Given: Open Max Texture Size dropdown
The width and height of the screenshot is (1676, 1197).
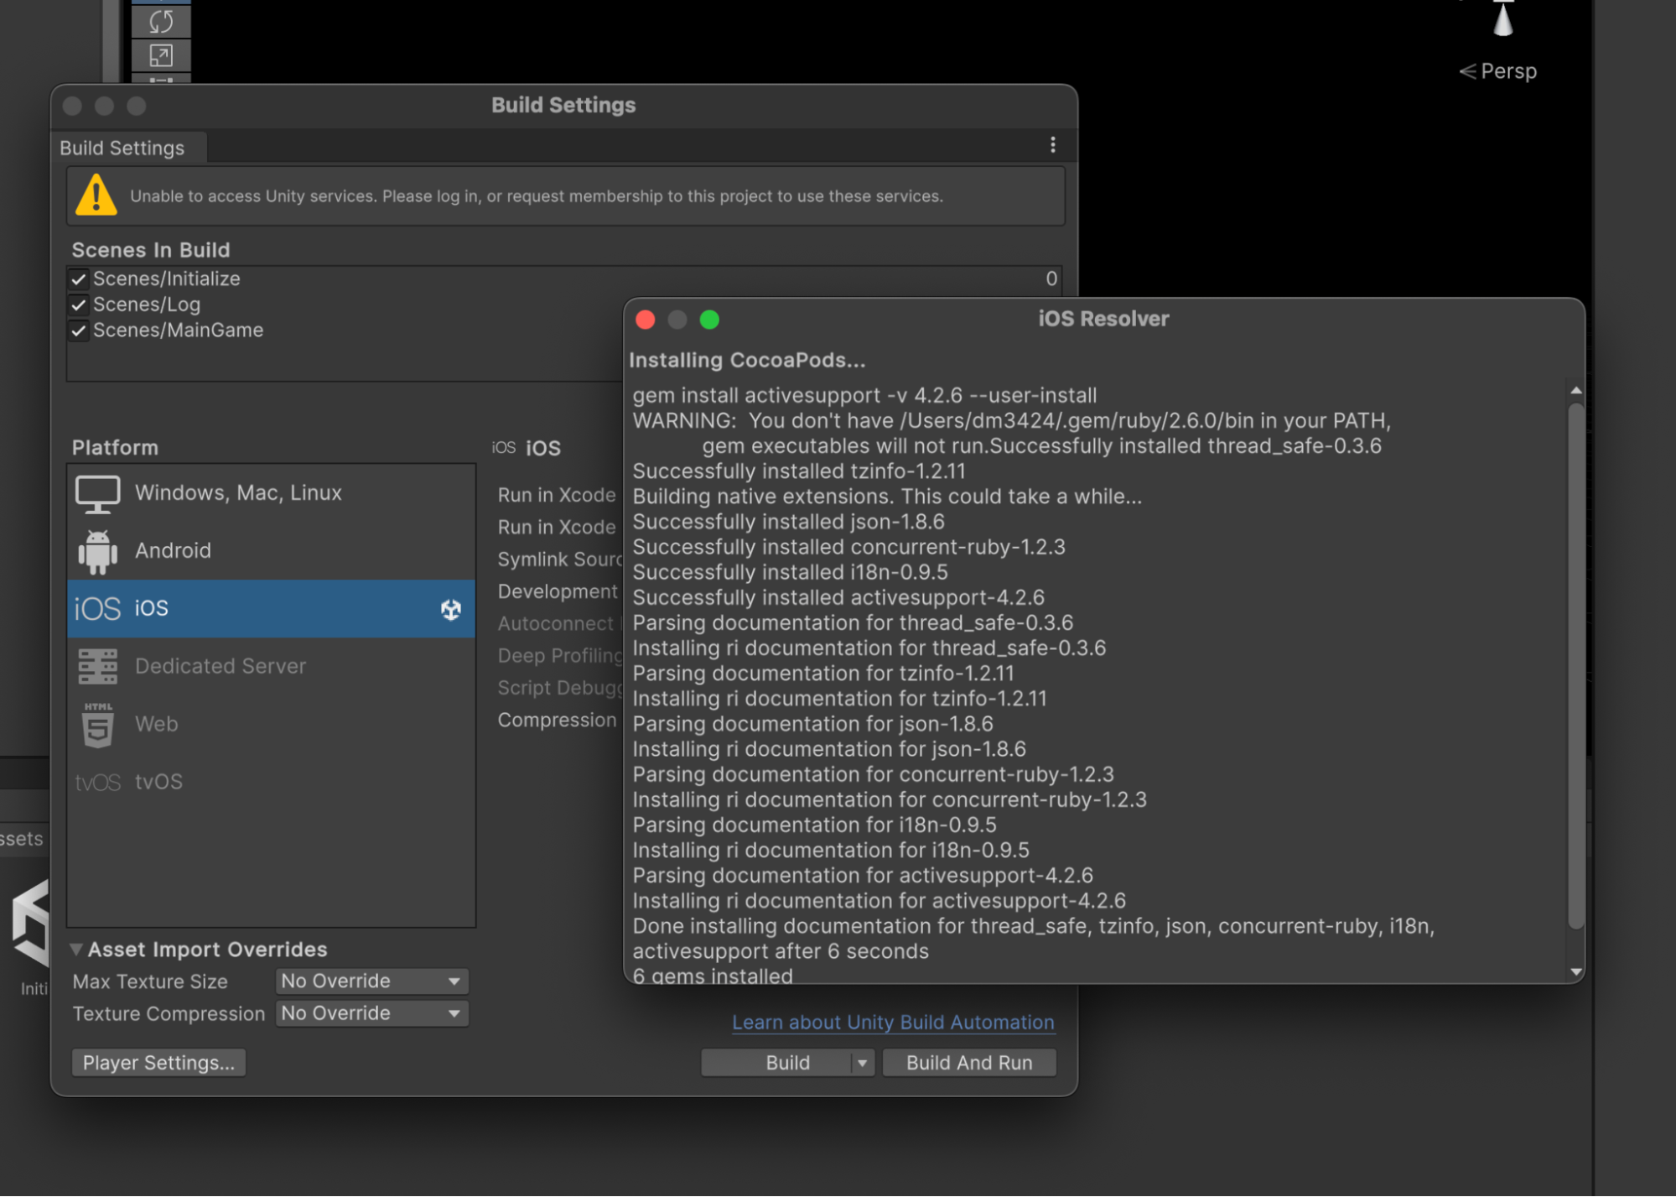Looking at the screenshot, I should tap(371, 981).
